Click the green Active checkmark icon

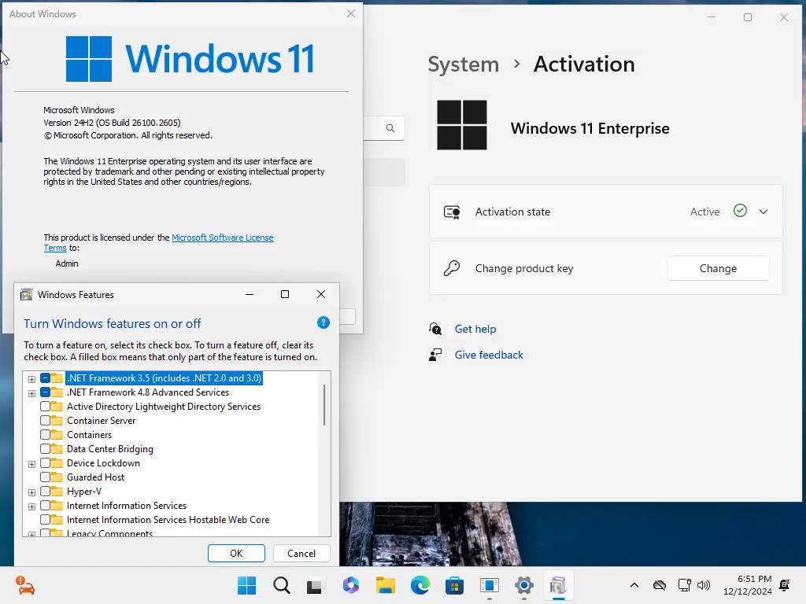[740, 211]
